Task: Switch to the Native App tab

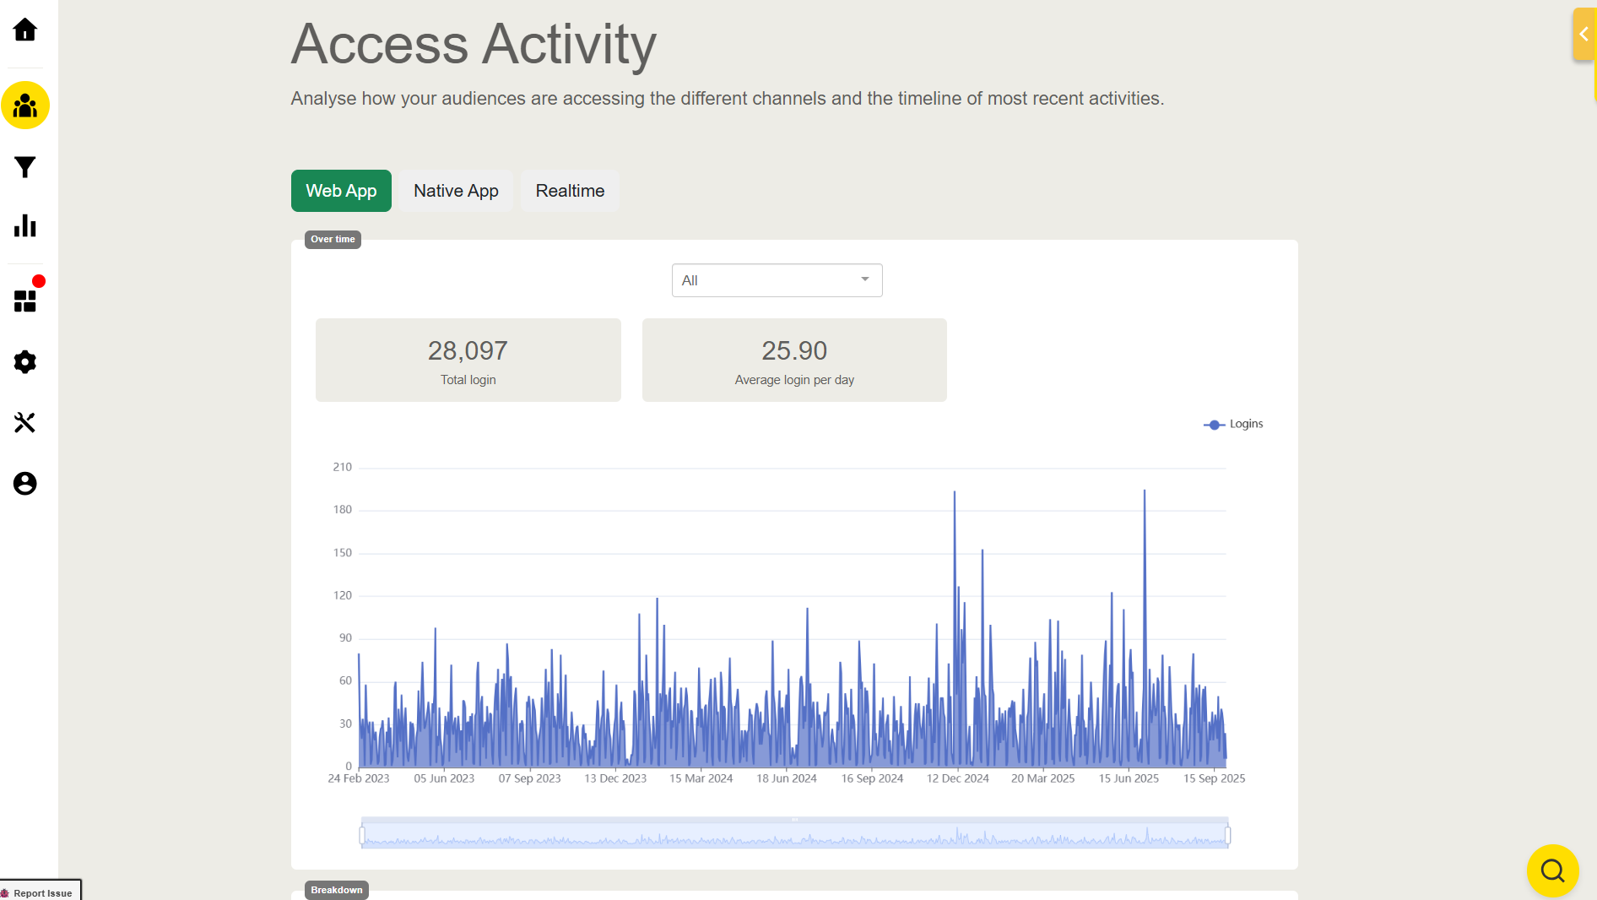Action: [456, 191]
